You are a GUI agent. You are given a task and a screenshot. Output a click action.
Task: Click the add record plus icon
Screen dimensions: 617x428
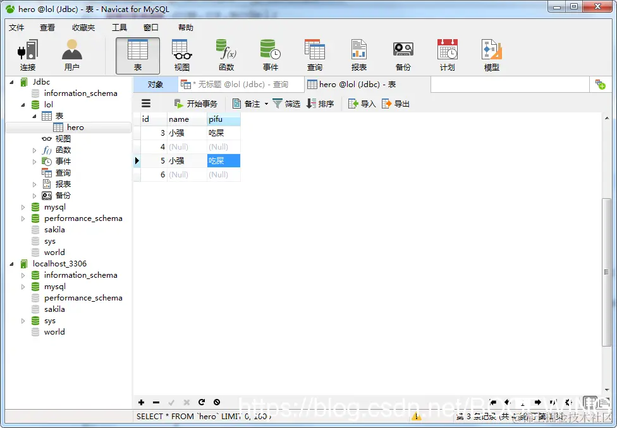141,402
